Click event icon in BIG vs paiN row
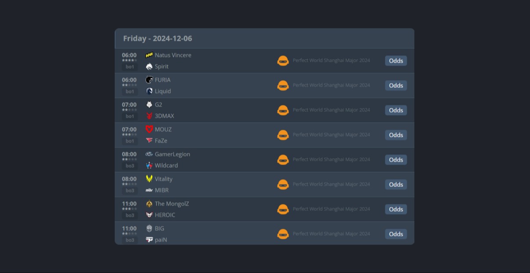 point(283,234)
